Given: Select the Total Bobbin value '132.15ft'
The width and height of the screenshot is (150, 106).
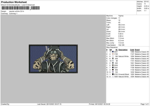Looking at the screenshot, I should 121,45.
